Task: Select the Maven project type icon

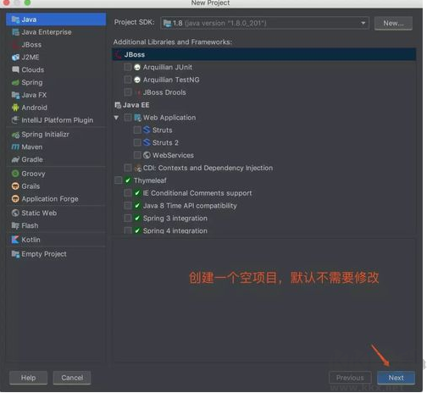Action: 15,147
